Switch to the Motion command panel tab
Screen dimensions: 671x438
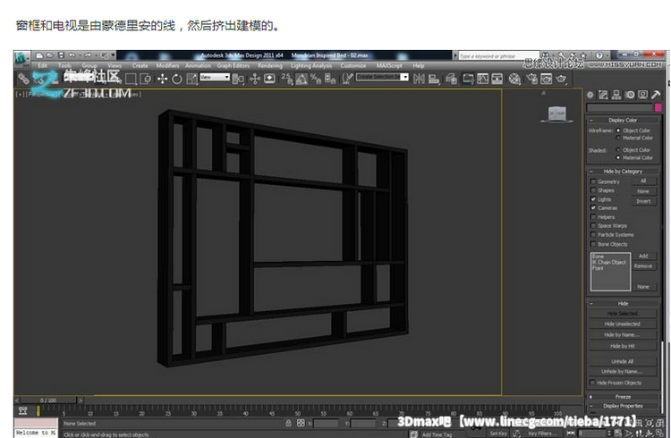[x=630, y=95]
